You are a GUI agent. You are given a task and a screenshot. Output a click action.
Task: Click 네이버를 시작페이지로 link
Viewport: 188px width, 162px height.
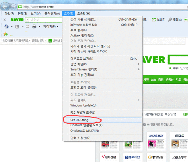pyautogui.click(x=16, y=41)
